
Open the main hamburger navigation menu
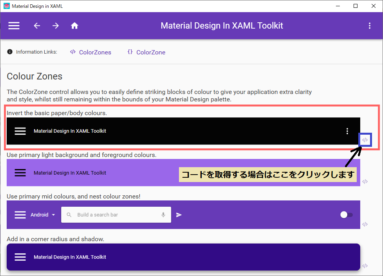14,25
